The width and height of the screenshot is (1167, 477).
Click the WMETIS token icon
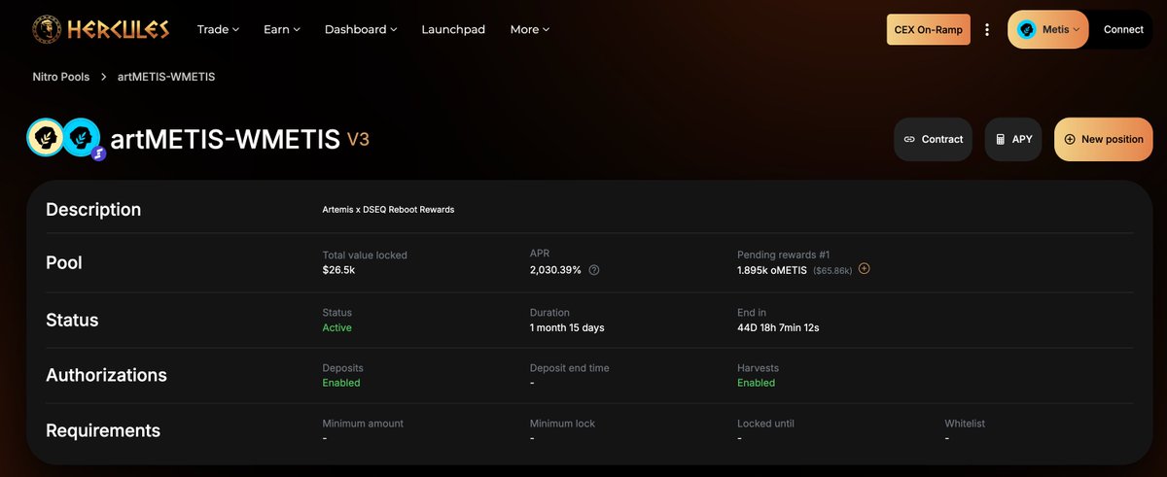click(82, 137)
